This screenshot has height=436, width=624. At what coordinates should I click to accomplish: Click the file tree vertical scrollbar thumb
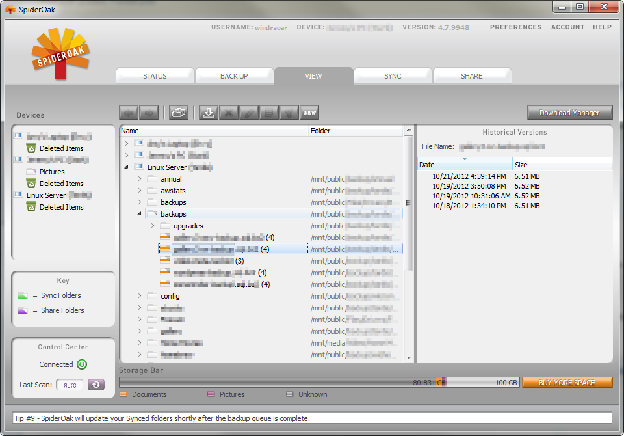[x=408, y=203]
